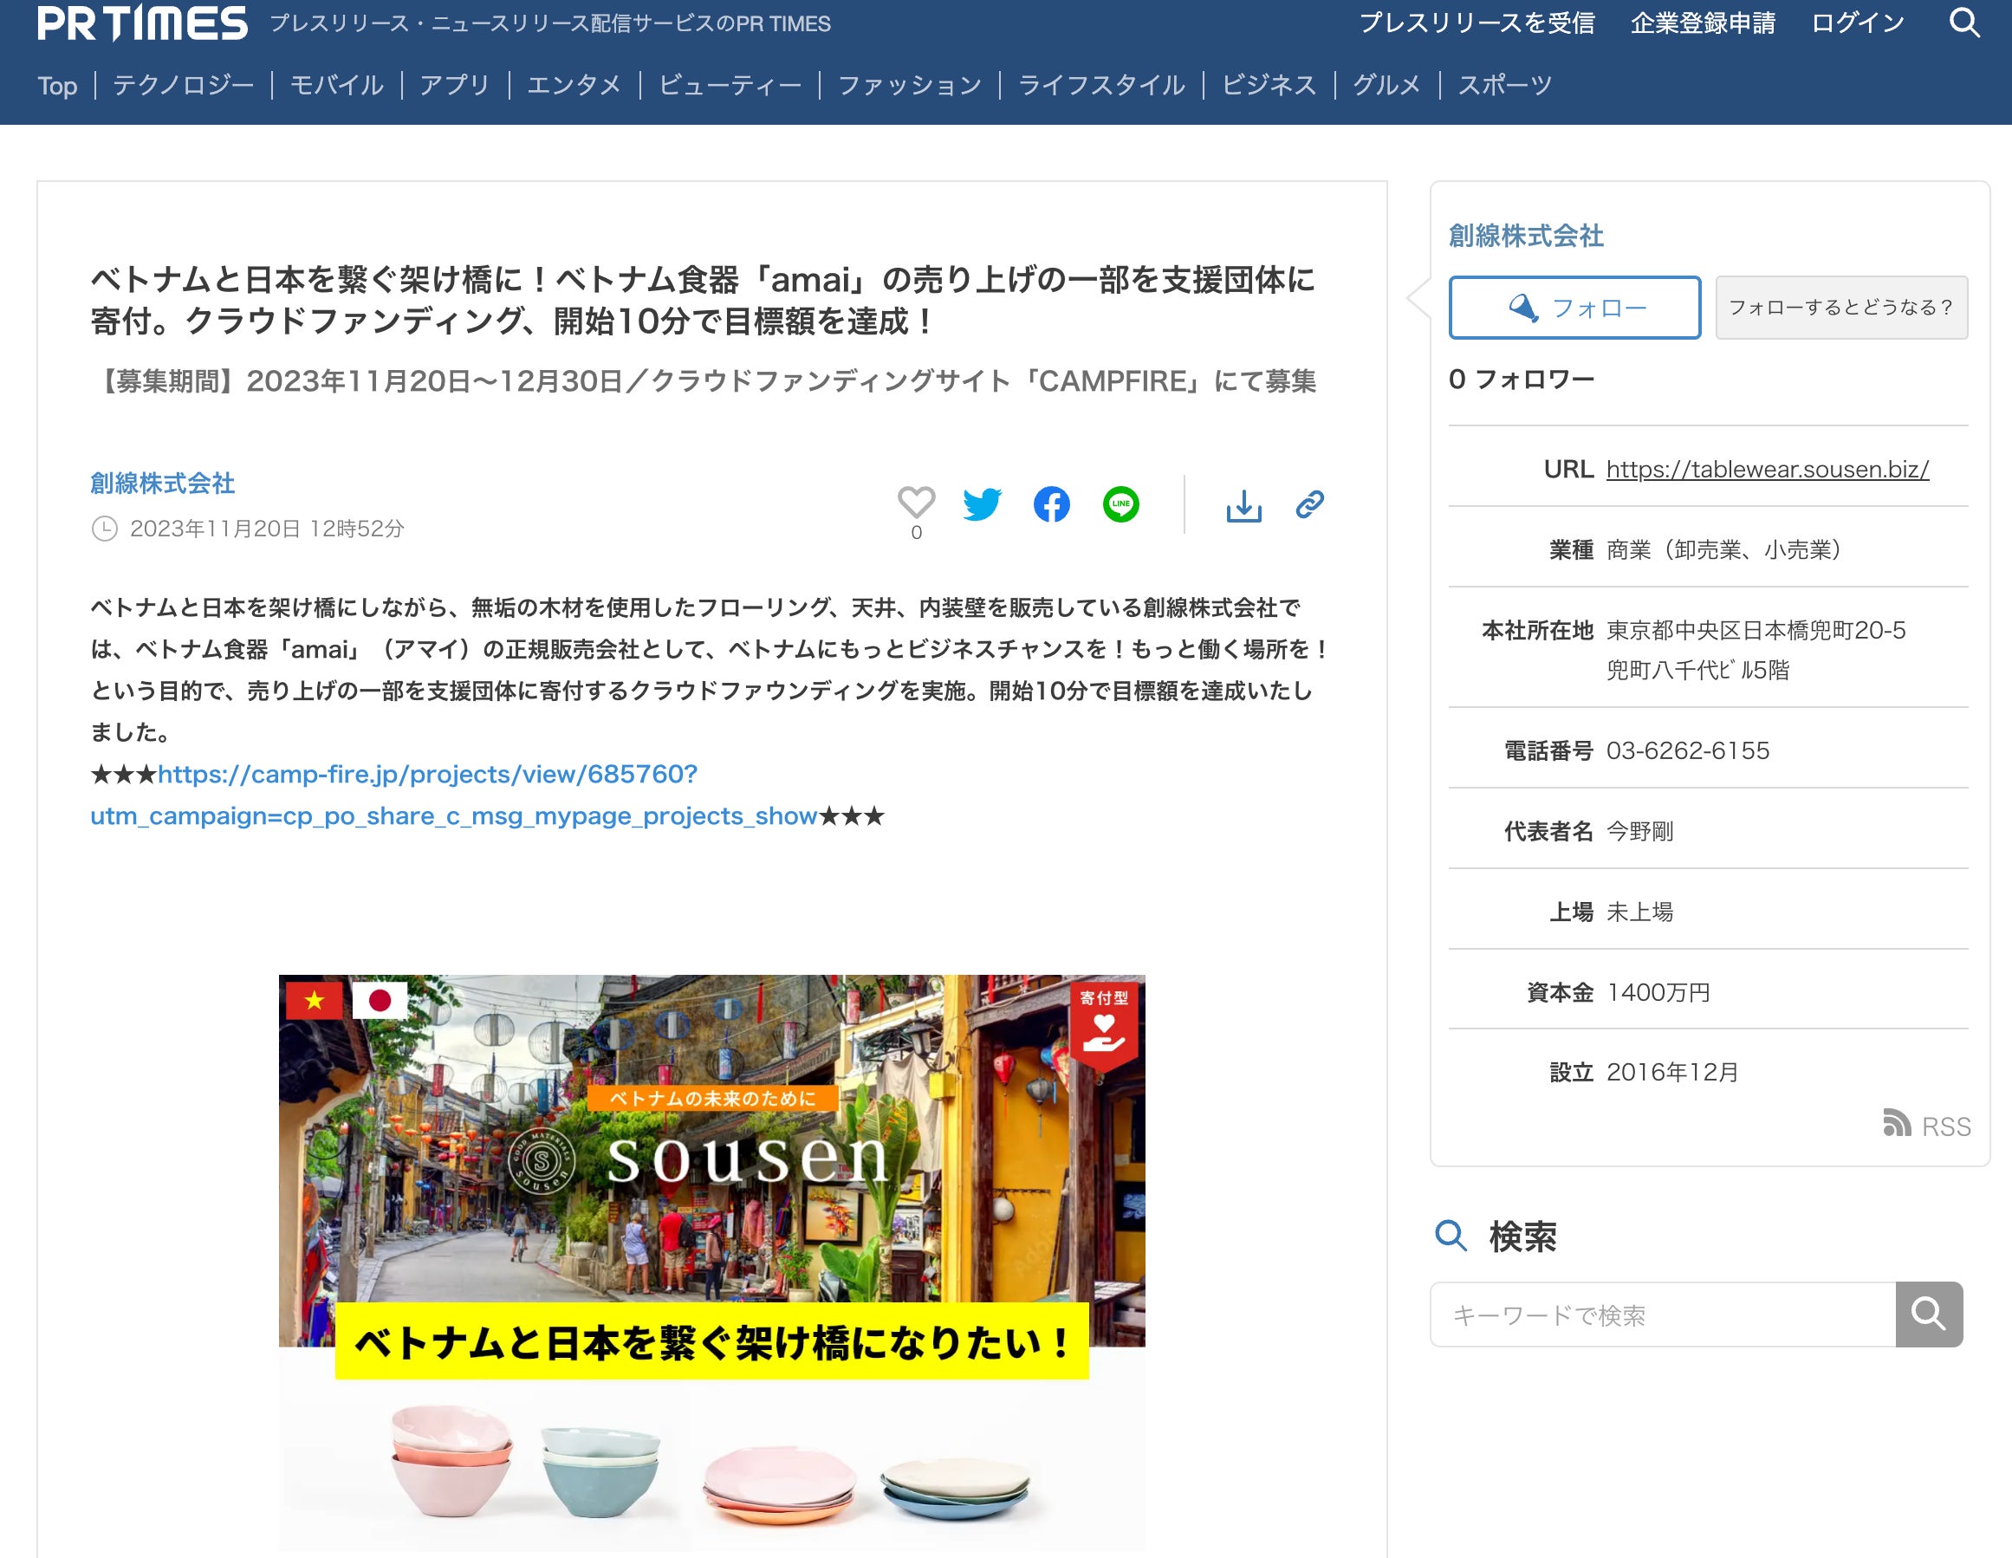The width and height of the screenshot is (2012, 1558).
Task: Share the article on Facebook
Action: [1051, 504]
